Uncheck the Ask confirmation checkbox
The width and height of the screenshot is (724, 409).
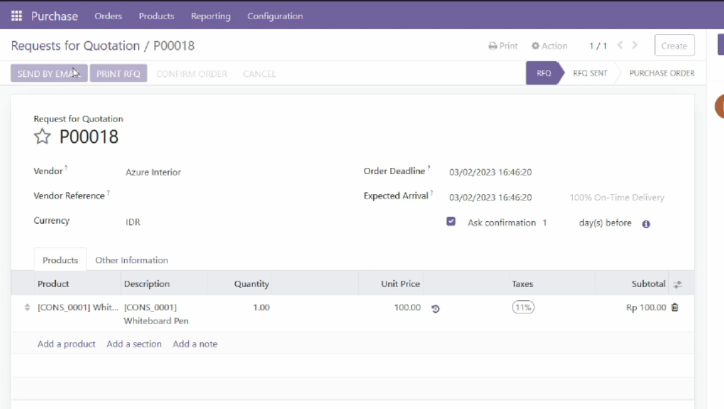click(451, 221)
